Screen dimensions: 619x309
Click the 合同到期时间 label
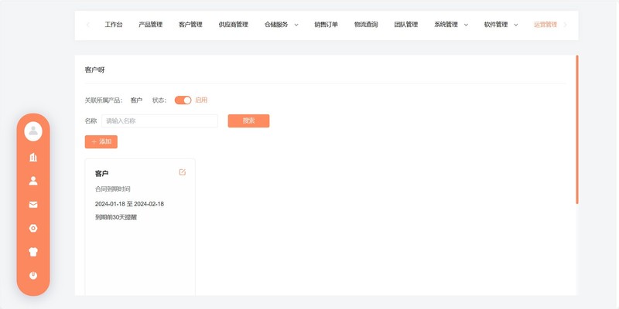point(112,189)
